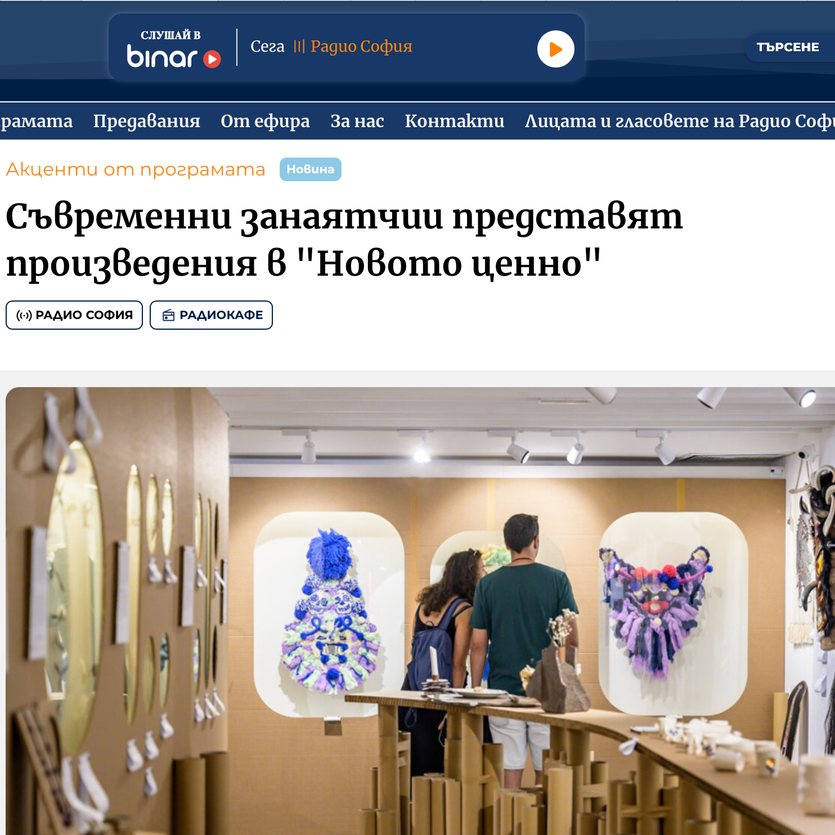The image size is (835, 835).
Task: Select the РАДИО СОФИЯ tag button
Action: pos(74,315)
